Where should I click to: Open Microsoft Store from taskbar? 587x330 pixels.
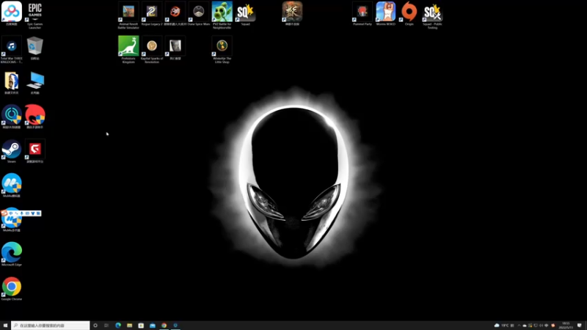[x=141, y=326]
